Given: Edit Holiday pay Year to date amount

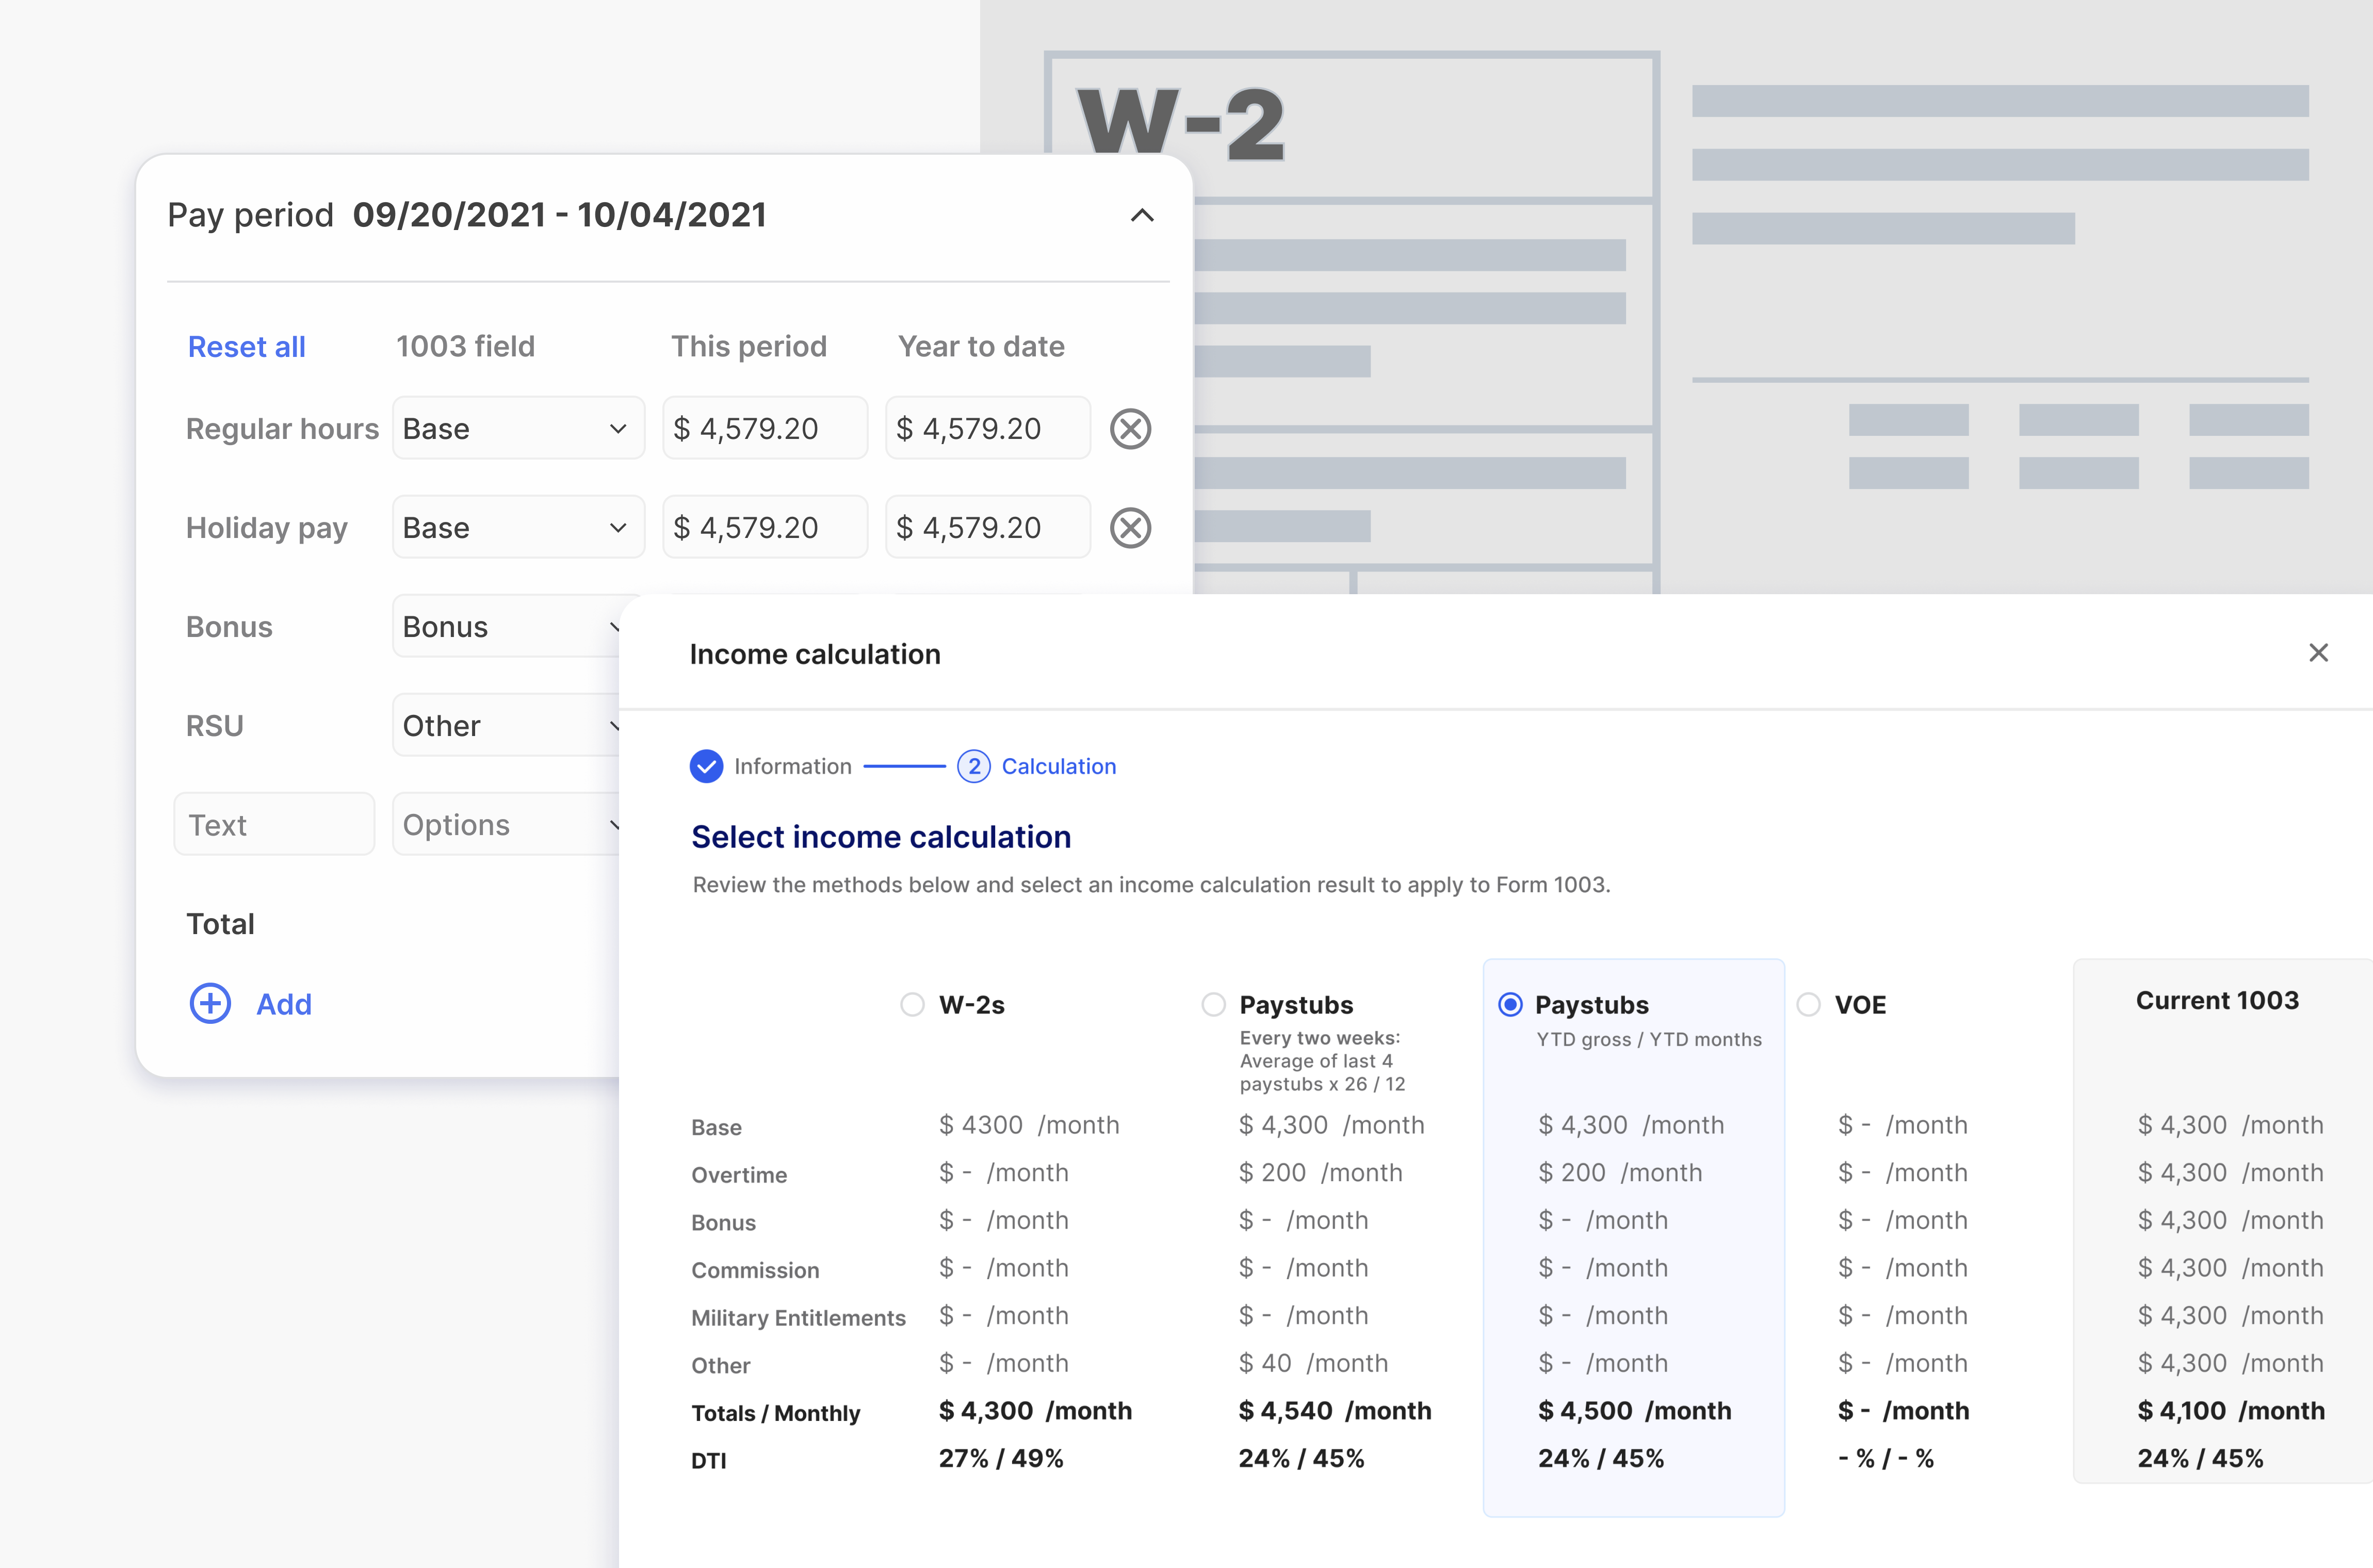Looking at the screenshot, I should click(x=988, y=528).
